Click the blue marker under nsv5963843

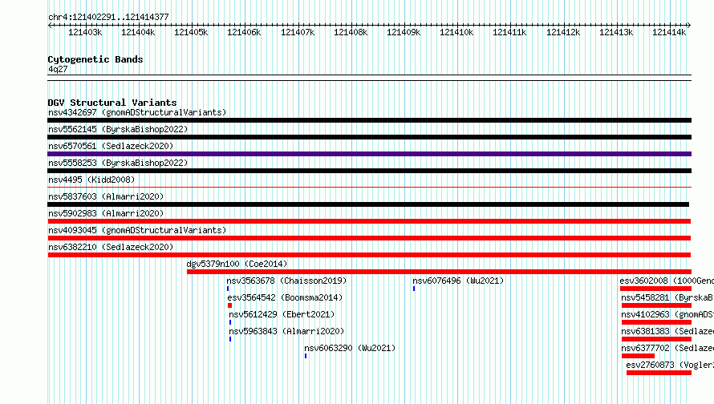click(230, 339)
